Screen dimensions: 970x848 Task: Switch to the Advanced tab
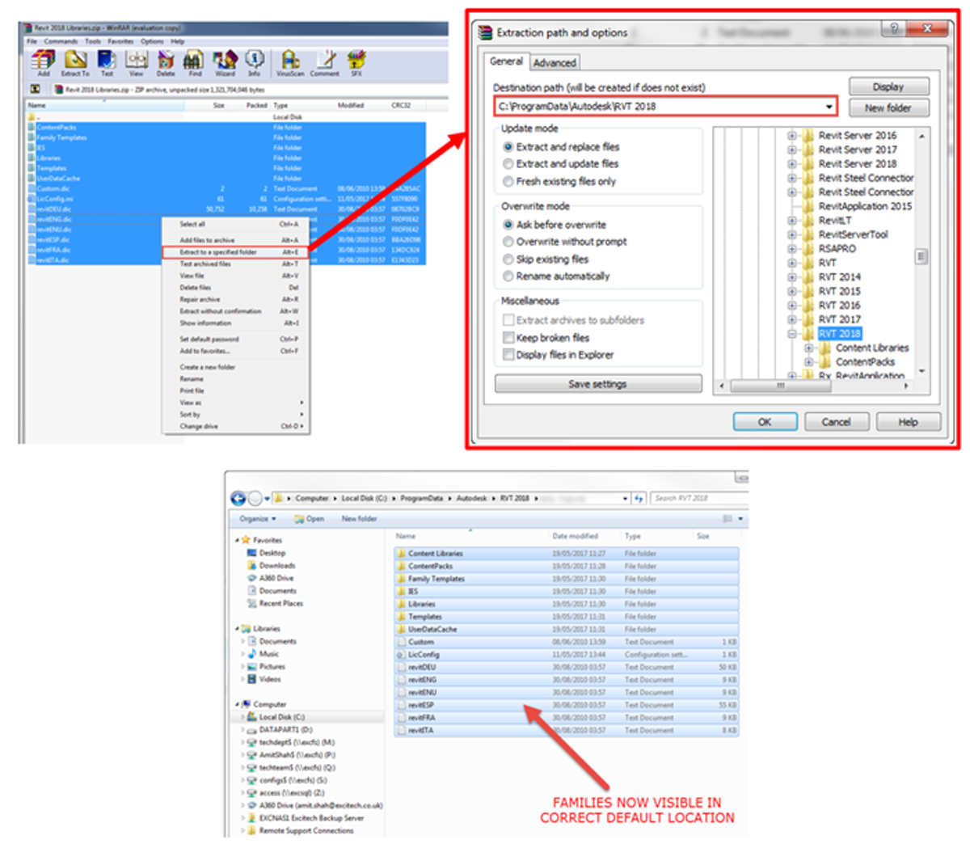(x=555, y=62)
